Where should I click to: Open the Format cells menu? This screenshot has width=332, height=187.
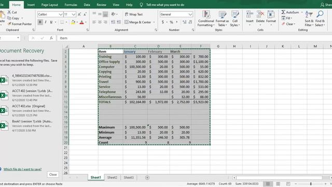(x=271, y=18)
